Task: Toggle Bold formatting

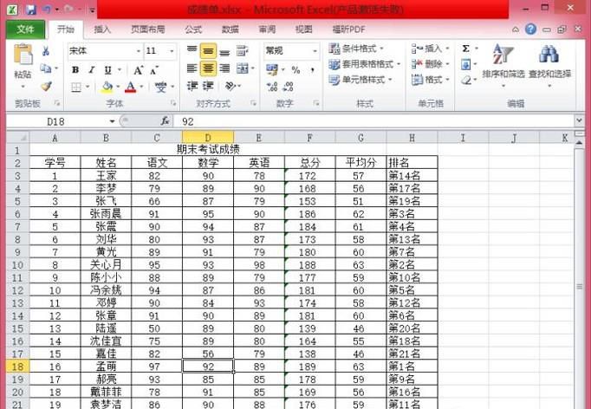Action: pos(75,70)
